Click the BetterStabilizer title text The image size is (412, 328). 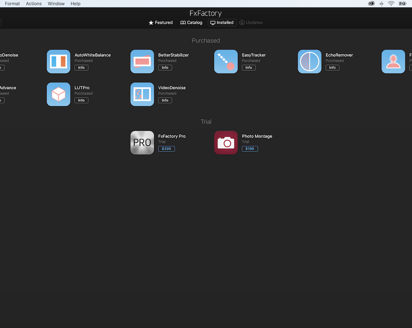[173, 55]
